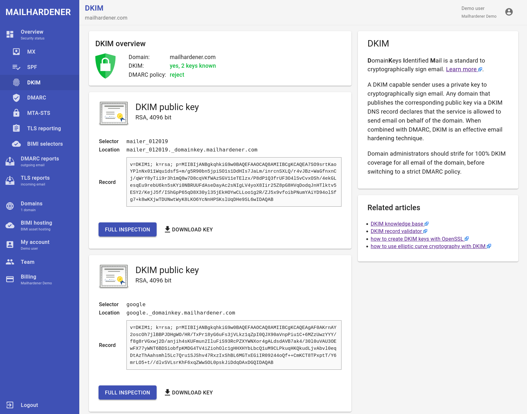Click the DMARC shield icon in sidebar
Screen dimensions: 527x414
16,98
